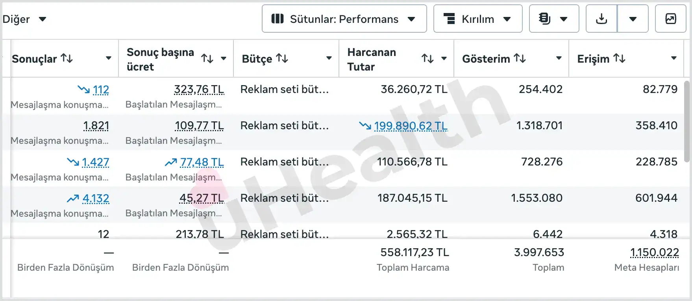Screen dimensions: 692x301
Task: Sort by Sonuçlar column arrows
Action: pyautogui.click(x=67, y=58)
